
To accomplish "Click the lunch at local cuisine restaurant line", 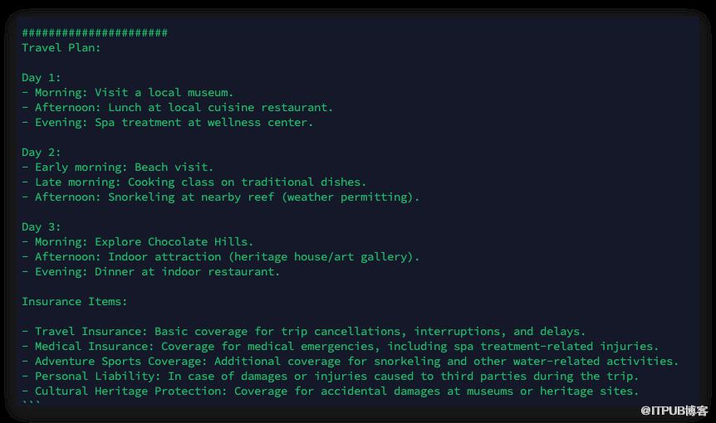I will [x=178, y=107].
